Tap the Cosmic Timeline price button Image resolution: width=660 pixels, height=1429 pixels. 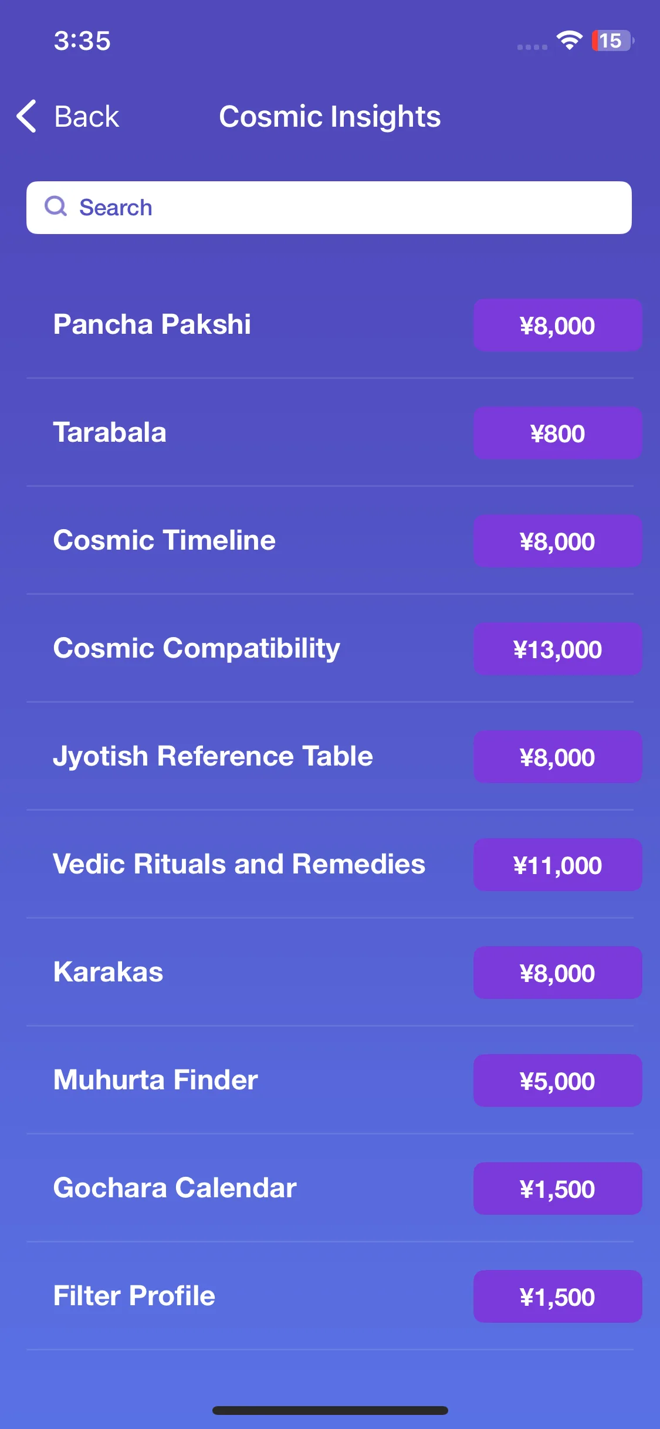click(557, 541)
